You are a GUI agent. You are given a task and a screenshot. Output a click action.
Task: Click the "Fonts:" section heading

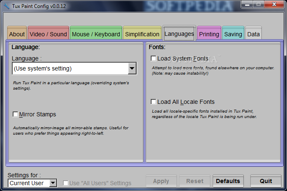157,47
